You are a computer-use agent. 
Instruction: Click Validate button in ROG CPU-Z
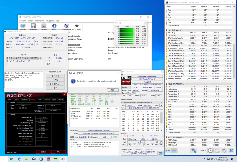pos(43,152)
